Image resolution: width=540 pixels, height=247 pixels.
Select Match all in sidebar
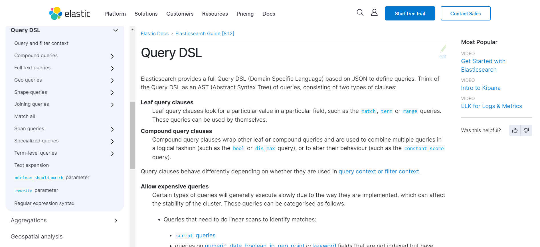(25, 116)
